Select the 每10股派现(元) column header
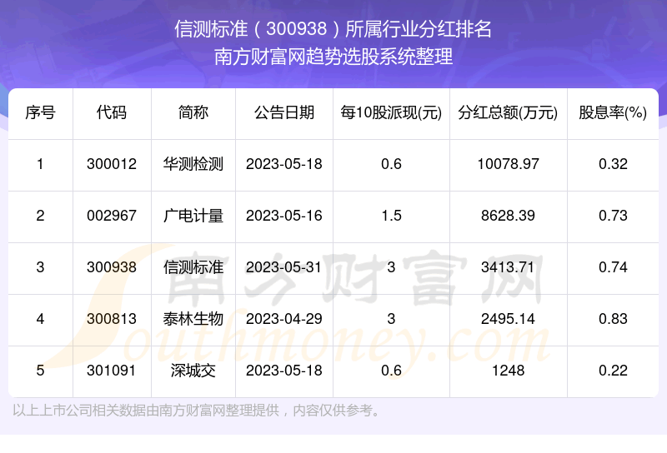Screen dimensions: 667x453 pyautogui.click(x=391, y=112)
